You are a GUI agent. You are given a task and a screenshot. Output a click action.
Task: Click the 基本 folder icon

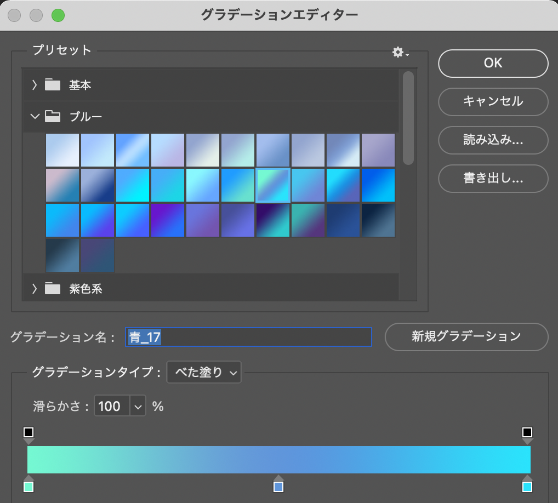click(53, 85)
